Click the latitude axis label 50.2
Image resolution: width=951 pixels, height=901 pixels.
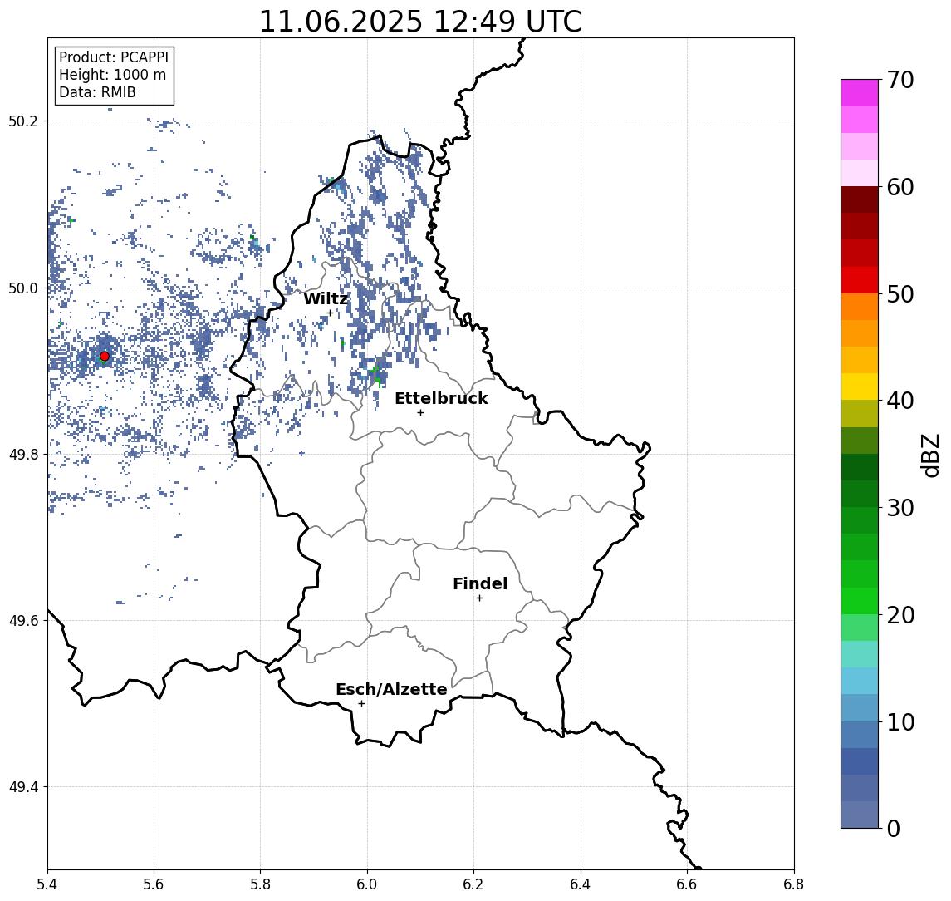pyautogui.click(x=23, y=121)
